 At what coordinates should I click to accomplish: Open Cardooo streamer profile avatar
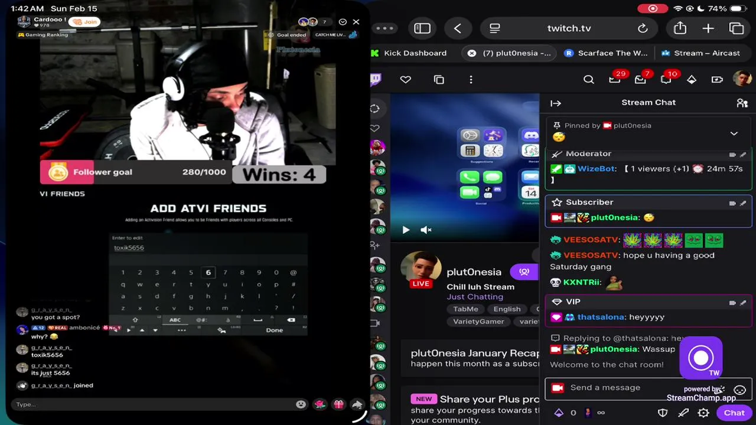pyautogui.click(x=24, y=22)
